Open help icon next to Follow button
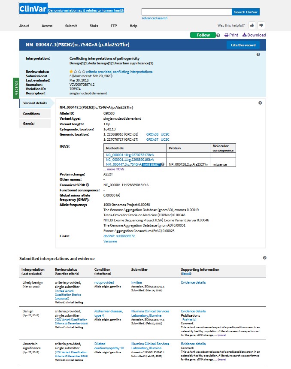Image resolution: width=291 pixels, height=369 pixels. [x=218, y=35]
